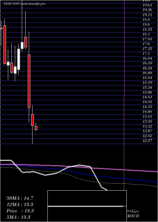Click the 13.32 price axis label
Screen dimensions: 158x222
coord(147,126)
